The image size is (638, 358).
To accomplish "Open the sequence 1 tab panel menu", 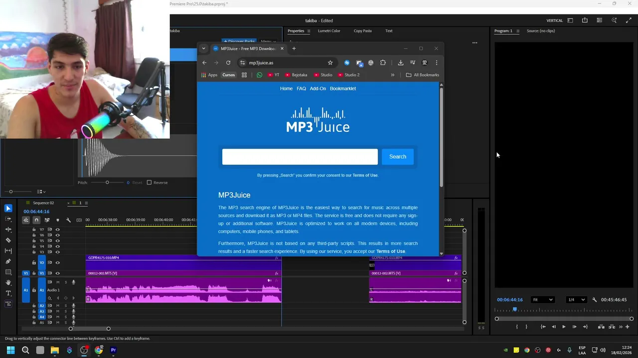I will click(x=86, y=203).
